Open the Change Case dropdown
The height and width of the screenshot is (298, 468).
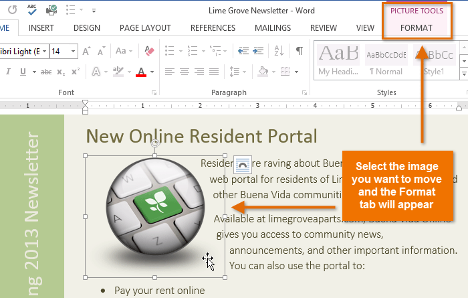124,51
